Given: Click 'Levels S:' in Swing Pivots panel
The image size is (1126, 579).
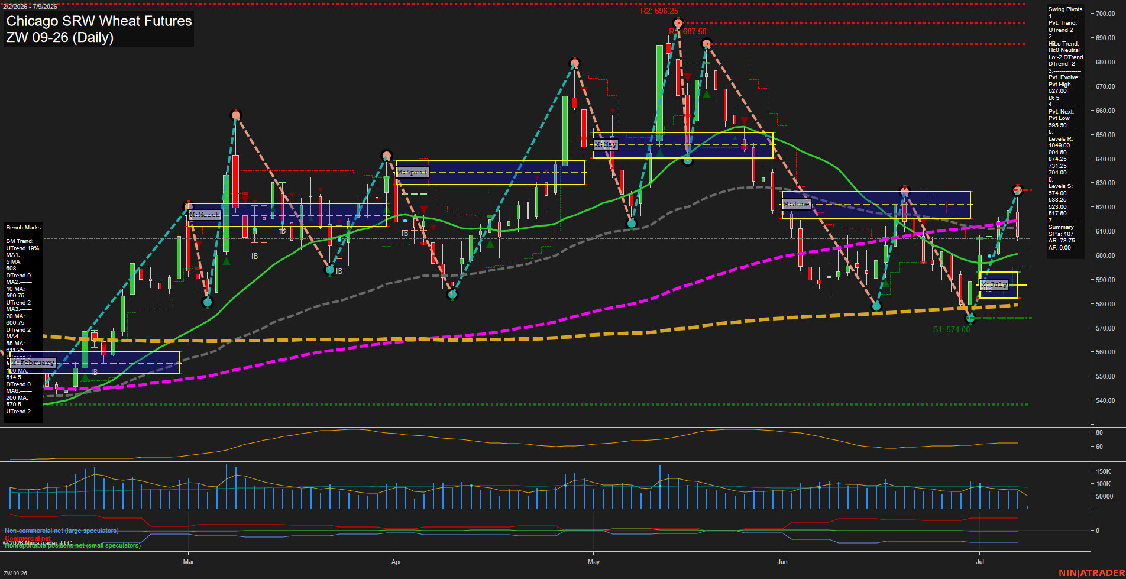Looking at the screenshot, I should [x=1060, y=186].
